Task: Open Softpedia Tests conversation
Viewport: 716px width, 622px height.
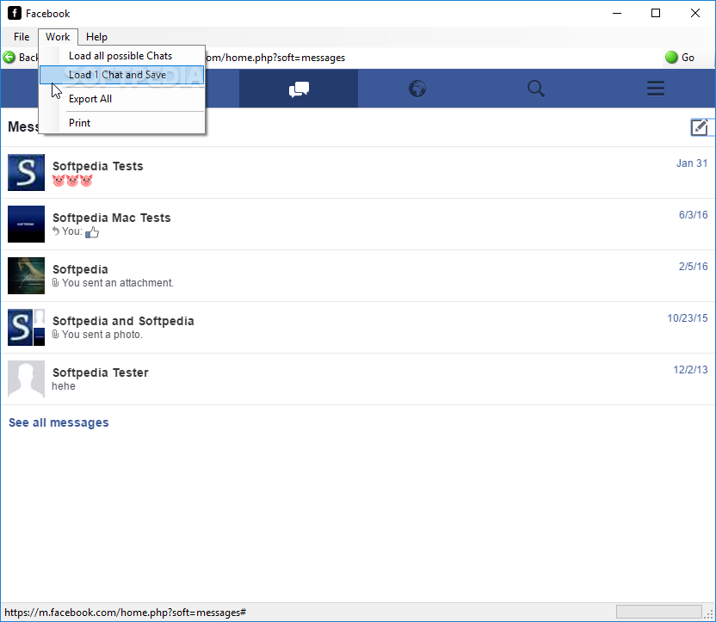Action: pyautogui.click(x=357, y=173)
